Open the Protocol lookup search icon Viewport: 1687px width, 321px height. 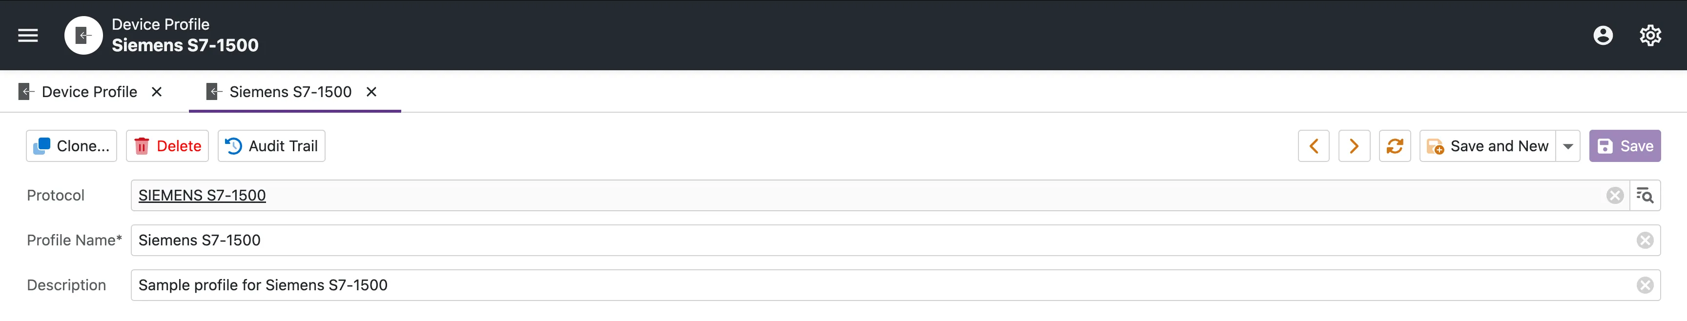pyautogui.click(x=1645, y=195)
